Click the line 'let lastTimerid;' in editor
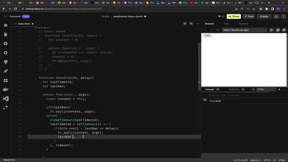The image size is (288, 162). point(58,82)
